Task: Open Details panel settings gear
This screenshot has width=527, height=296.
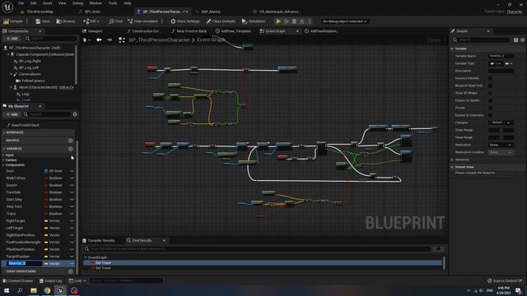Action: tap(523, 40)
